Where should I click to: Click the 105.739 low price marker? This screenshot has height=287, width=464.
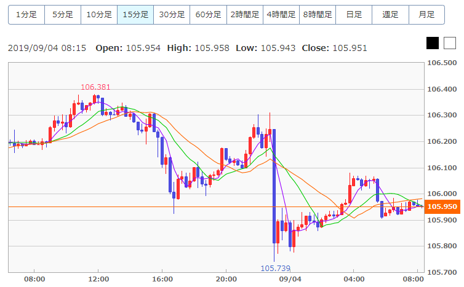(275, 269)
